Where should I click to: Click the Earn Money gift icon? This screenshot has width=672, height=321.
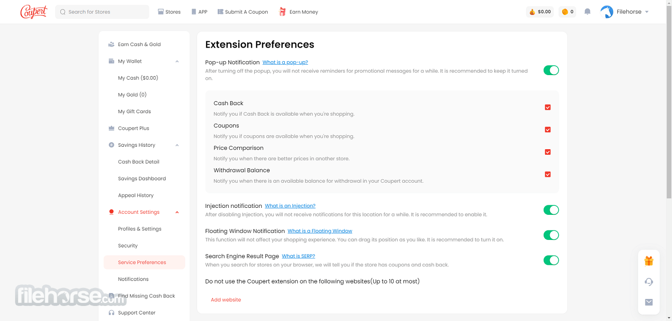pyautogui.click(x=282, y=12)
